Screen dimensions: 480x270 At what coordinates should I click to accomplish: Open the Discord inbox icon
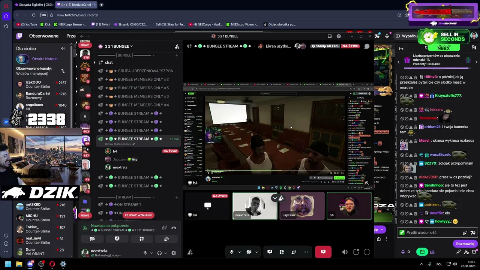click(x=330, y=36)
